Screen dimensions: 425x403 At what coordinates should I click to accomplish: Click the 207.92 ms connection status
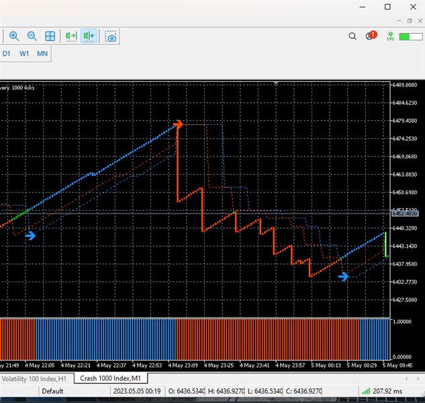(387, 391)
